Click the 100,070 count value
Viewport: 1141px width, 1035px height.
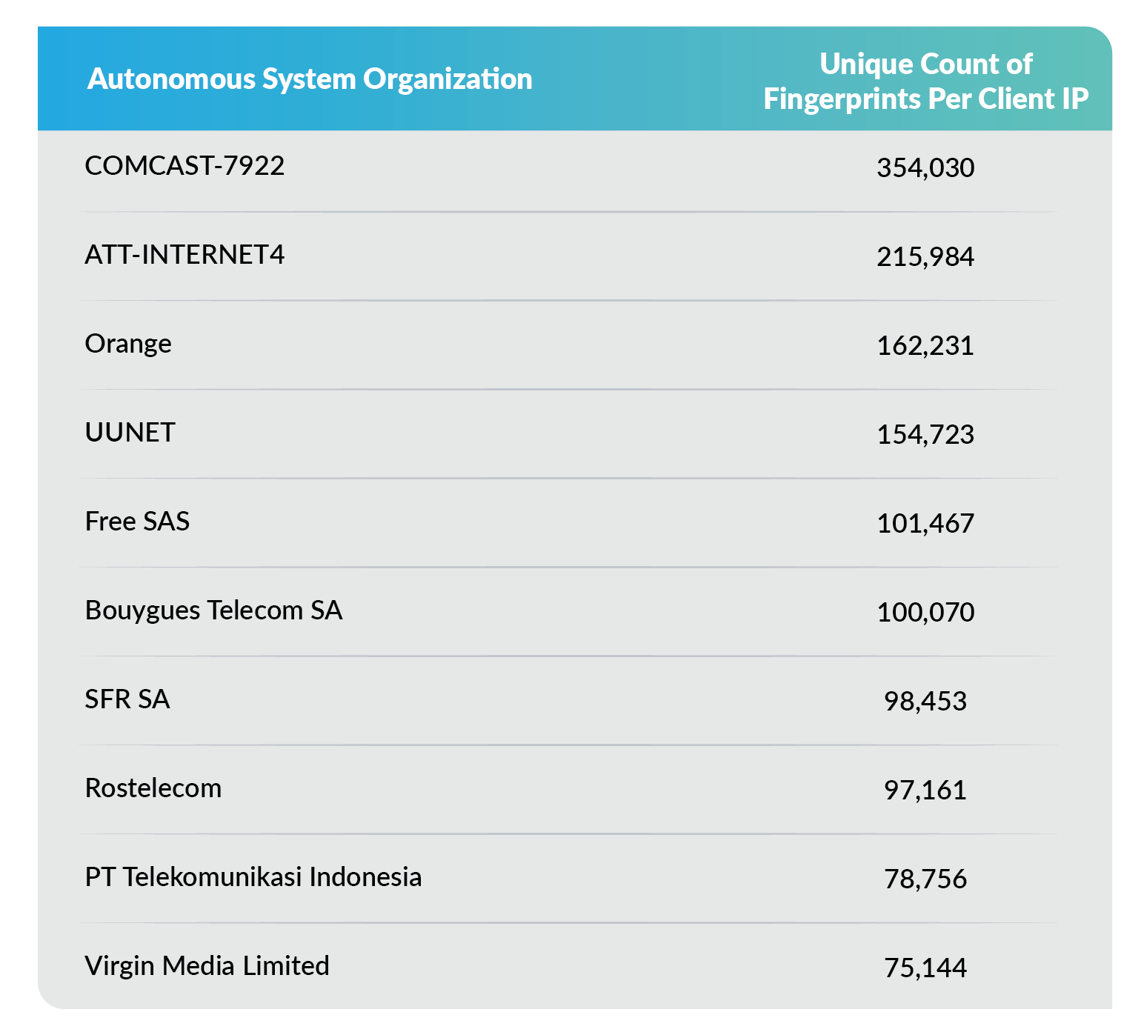925,613
